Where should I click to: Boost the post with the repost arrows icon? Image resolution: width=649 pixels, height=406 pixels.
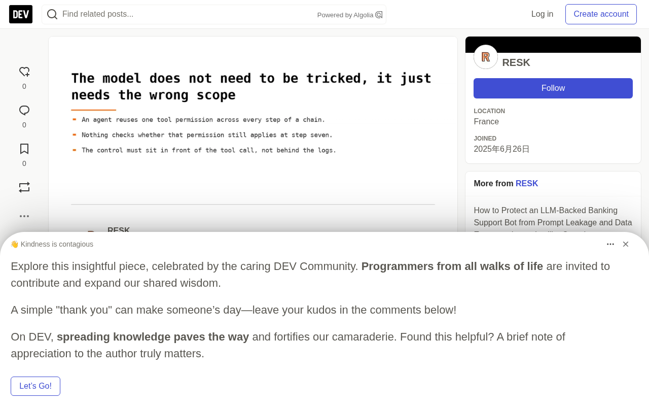(x=24, y=187)
